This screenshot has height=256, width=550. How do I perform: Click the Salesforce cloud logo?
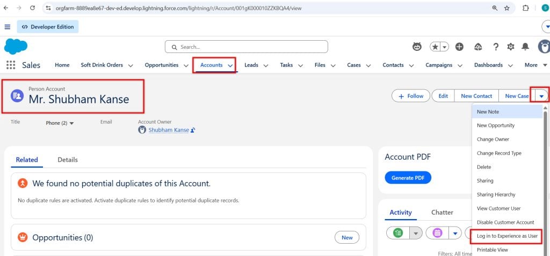(16, 47)
